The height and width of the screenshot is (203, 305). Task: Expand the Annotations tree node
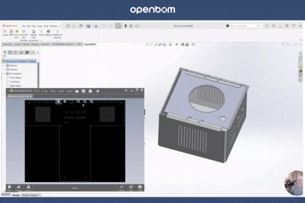pos(4,73)
